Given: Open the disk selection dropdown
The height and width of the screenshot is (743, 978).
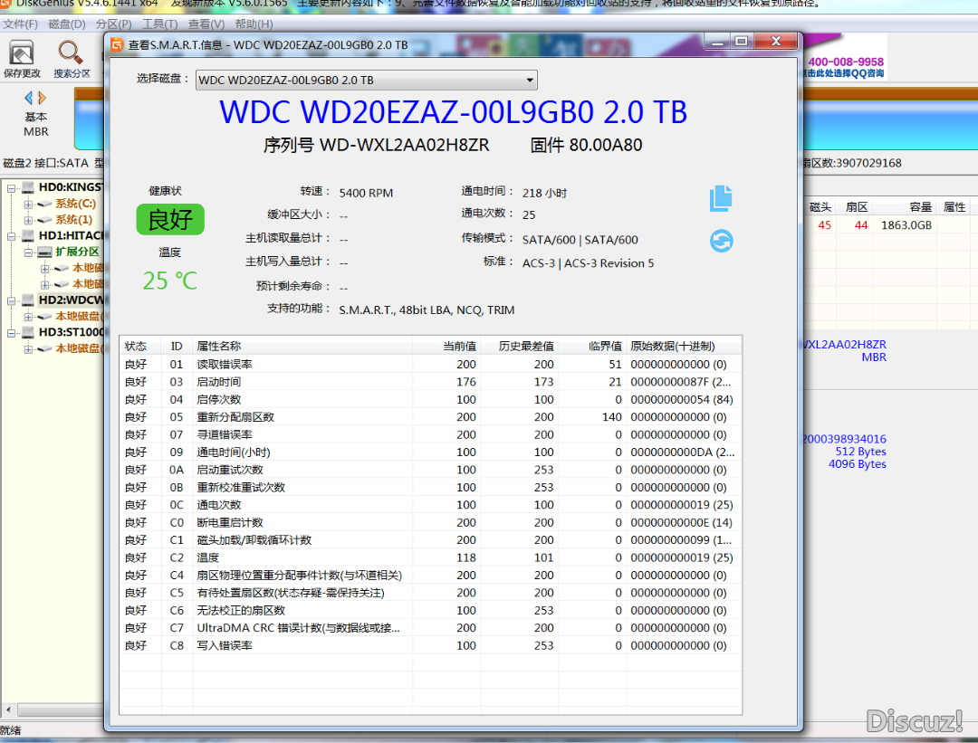Looking at the screenshot, I should pos(366,80).
